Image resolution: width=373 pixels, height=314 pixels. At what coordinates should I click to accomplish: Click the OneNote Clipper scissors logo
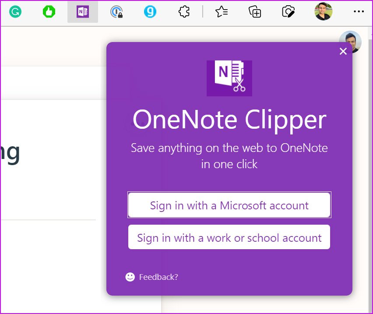229,78
